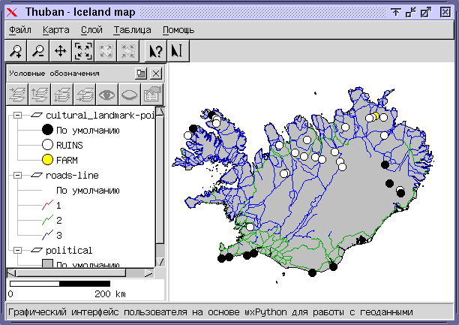Select the Pan tool
This screenshot has width=459, height=325.
(x=61, y=51)
